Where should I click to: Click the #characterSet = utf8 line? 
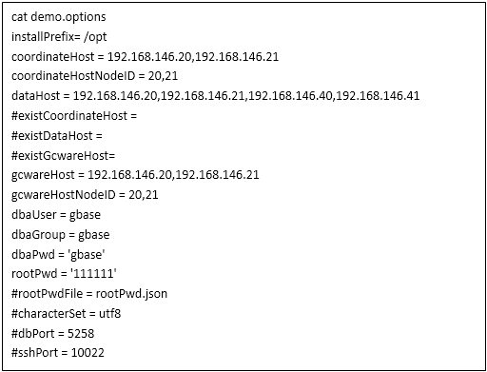click(x=67, y=314)
